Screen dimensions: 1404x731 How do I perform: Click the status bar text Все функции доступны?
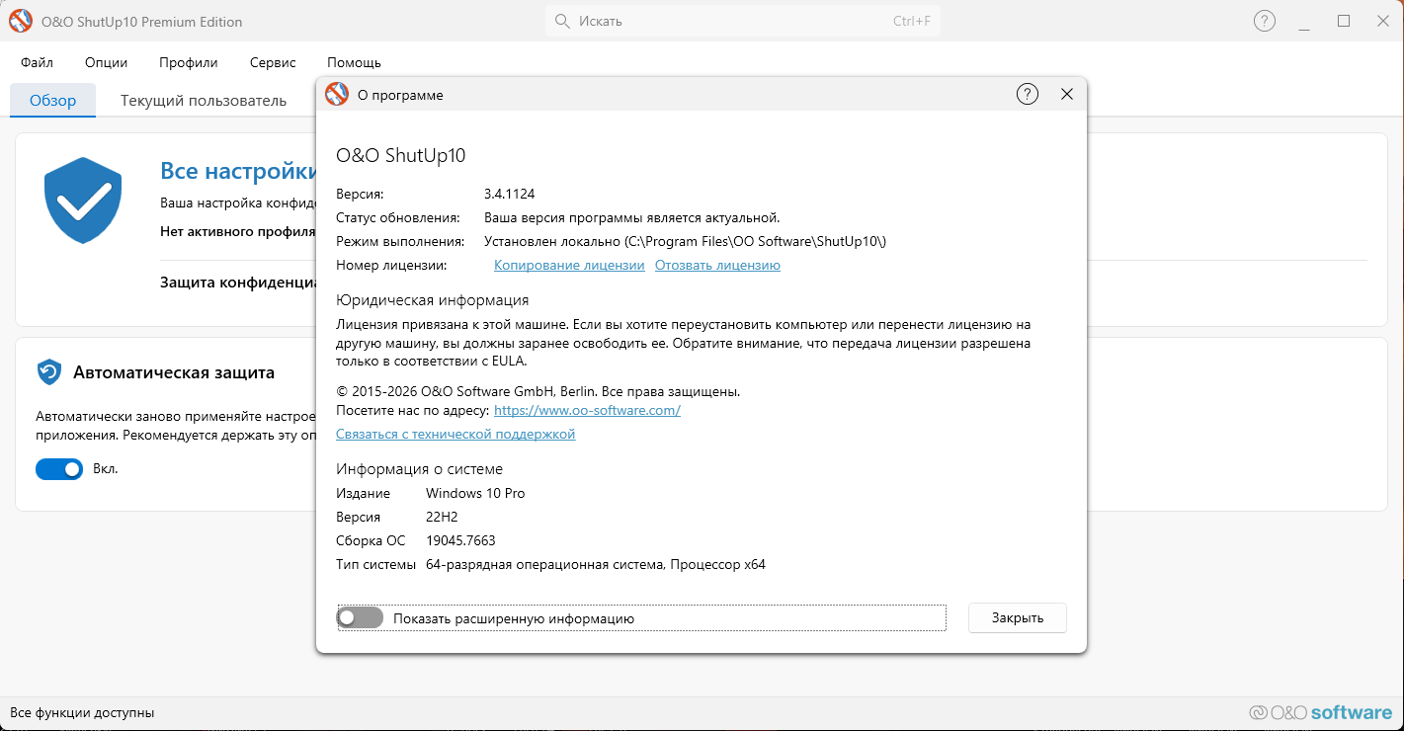click(82, 712)
